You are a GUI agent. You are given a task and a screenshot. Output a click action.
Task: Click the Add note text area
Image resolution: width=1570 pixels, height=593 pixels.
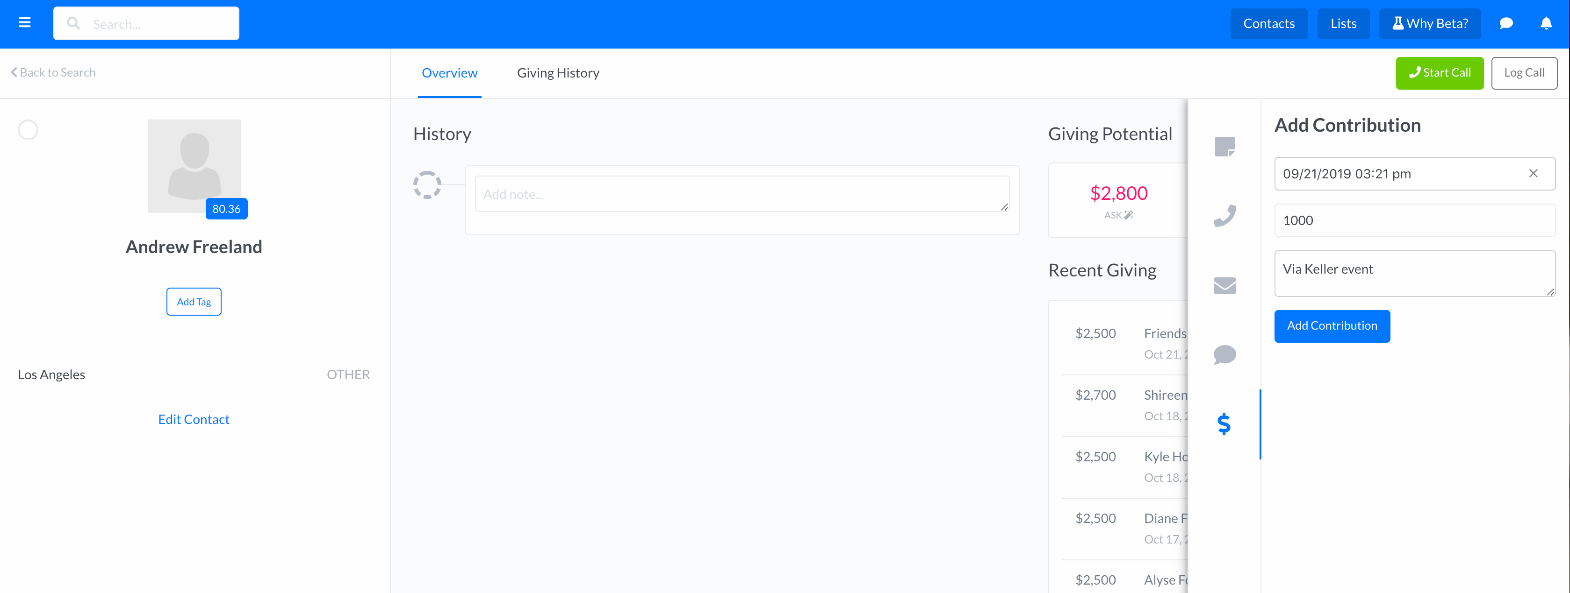coord(742,194)
